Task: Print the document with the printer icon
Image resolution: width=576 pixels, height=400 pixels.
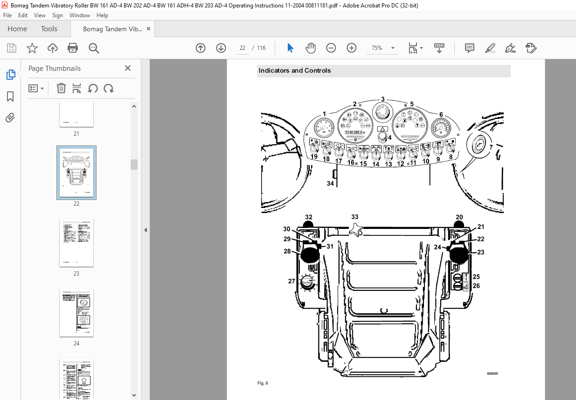Action: [73, 48]
